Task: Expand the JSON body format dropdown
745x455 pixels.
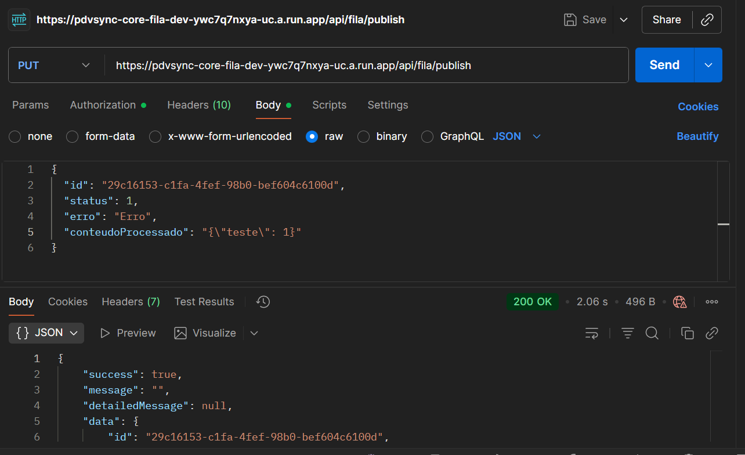Action: coord(516,136)
